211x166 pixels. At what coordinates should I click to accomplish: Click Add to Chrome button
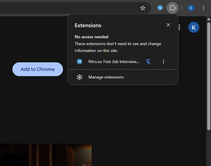38,69
